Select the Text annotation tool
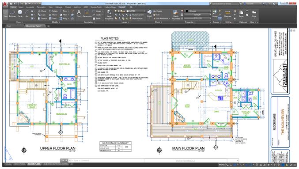 tap(79, 14)
